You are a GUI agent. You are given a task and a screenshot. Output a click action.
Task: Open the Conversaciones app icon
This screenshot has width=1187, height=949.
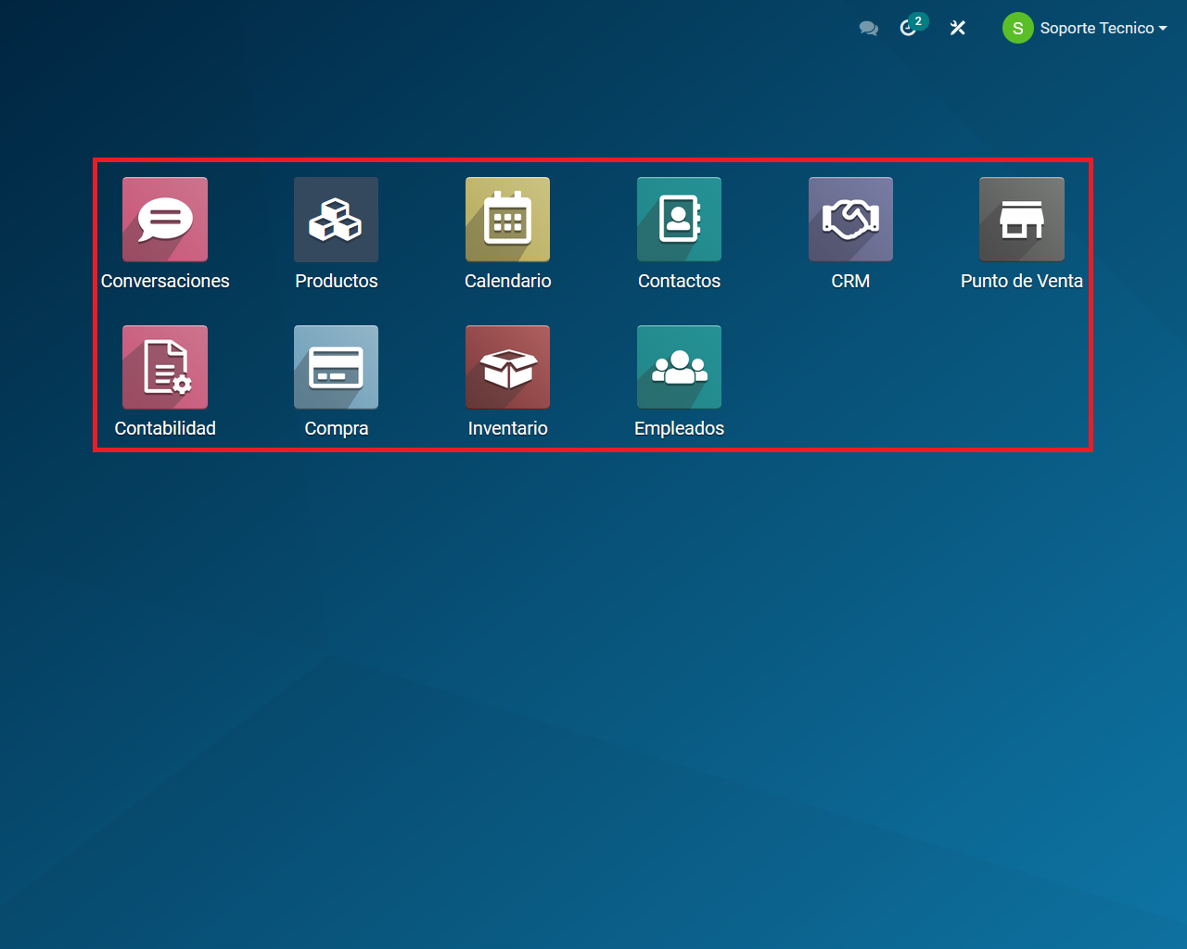165,220
